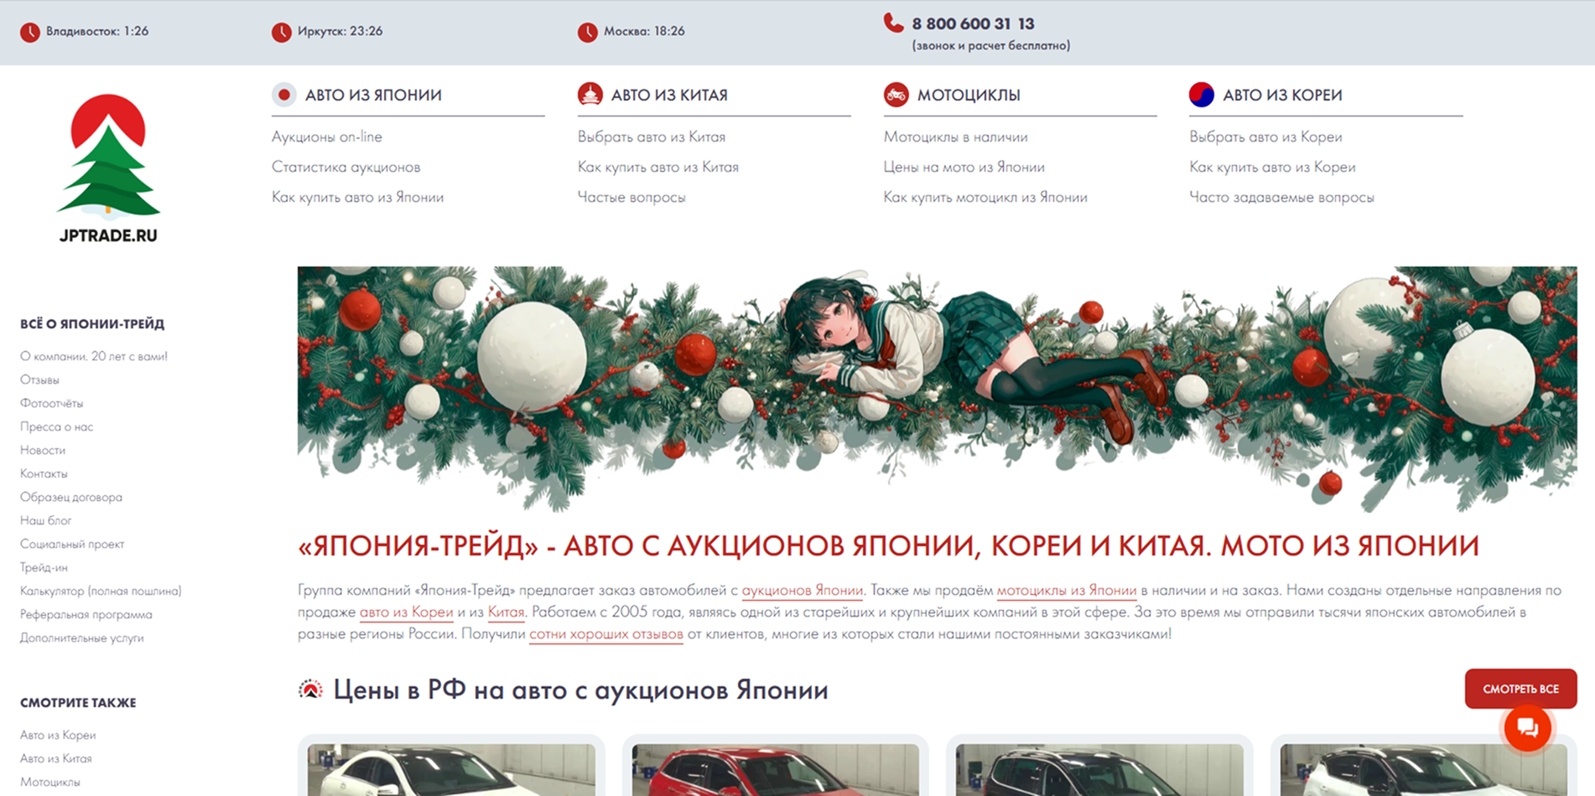The height and width of the screenshot is (796, 1595).
Task: Click the motorcycle icon beside Мотоциклы
Action: [x=896, y=95]
